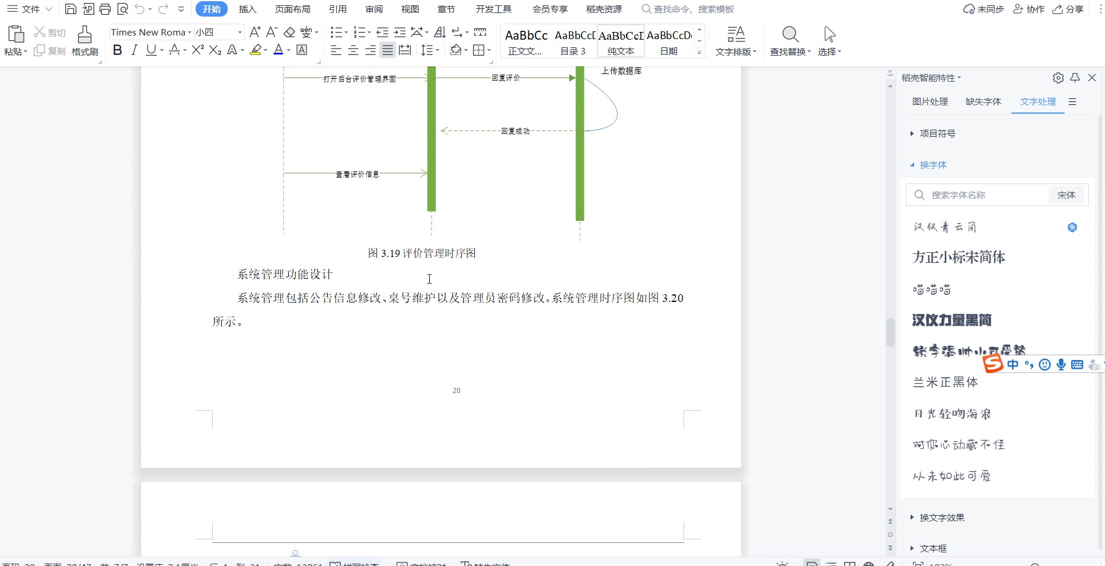Pin the 稻壳智能特性 side panel

coord(1075,78)
